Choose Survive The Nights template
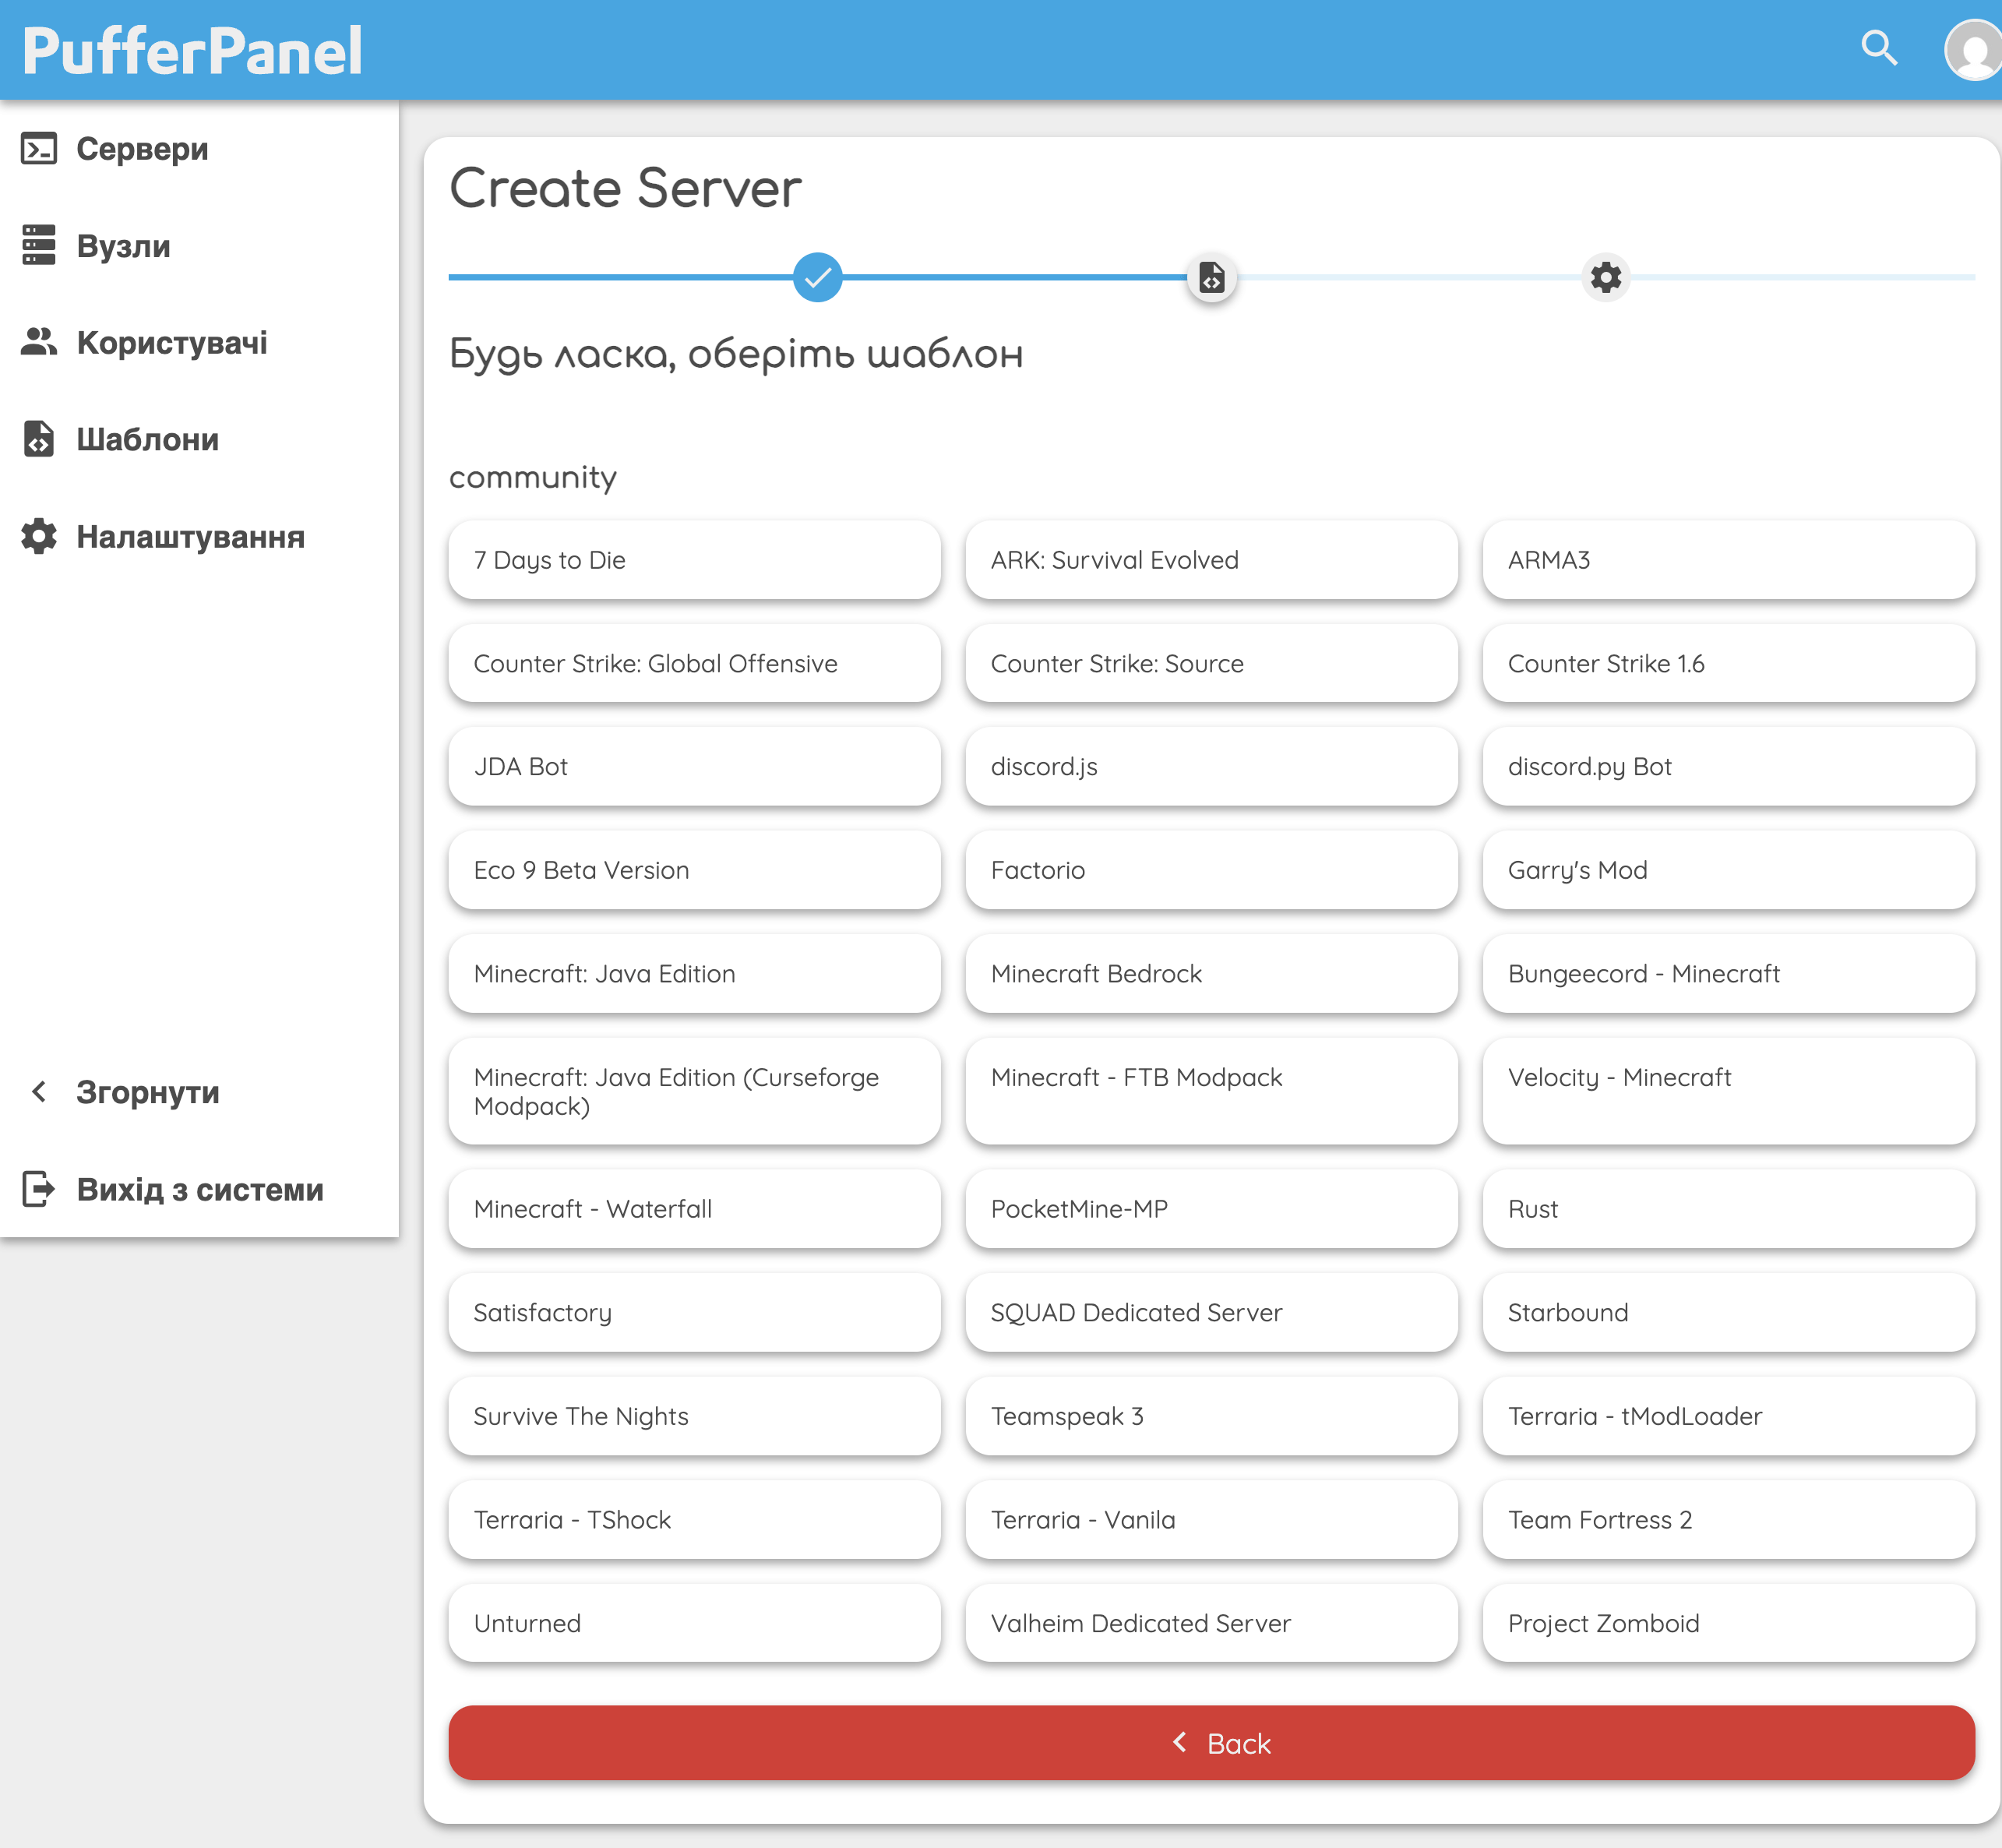This screenshot has height=1848, width=2002. [x=694, y=1416]
